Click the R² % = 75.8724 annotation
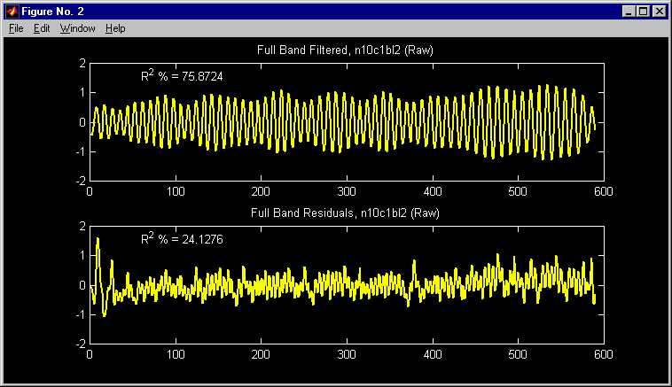The width and height of the screenshot is (672, 387). pyautogui.click(x=182, y=77)
